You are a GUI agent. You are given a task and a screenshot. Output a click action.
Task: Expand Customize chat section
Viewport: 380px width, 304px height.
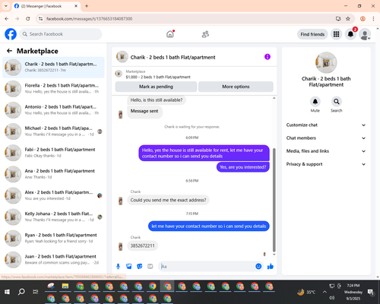click(326, 125)
